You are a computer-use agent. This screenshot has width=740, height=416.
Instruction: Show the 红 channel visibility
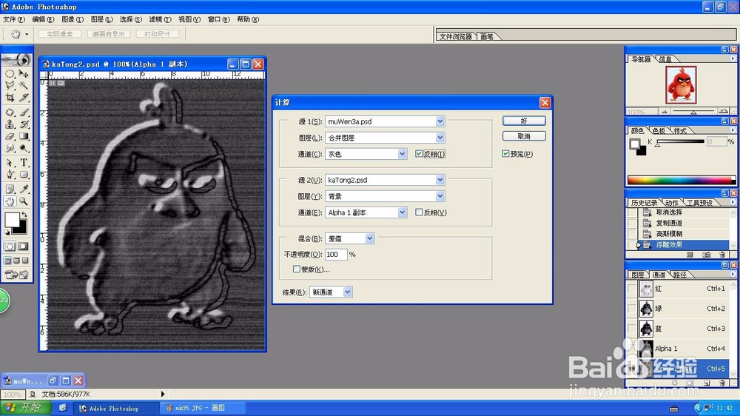click(x=631, y=289)
